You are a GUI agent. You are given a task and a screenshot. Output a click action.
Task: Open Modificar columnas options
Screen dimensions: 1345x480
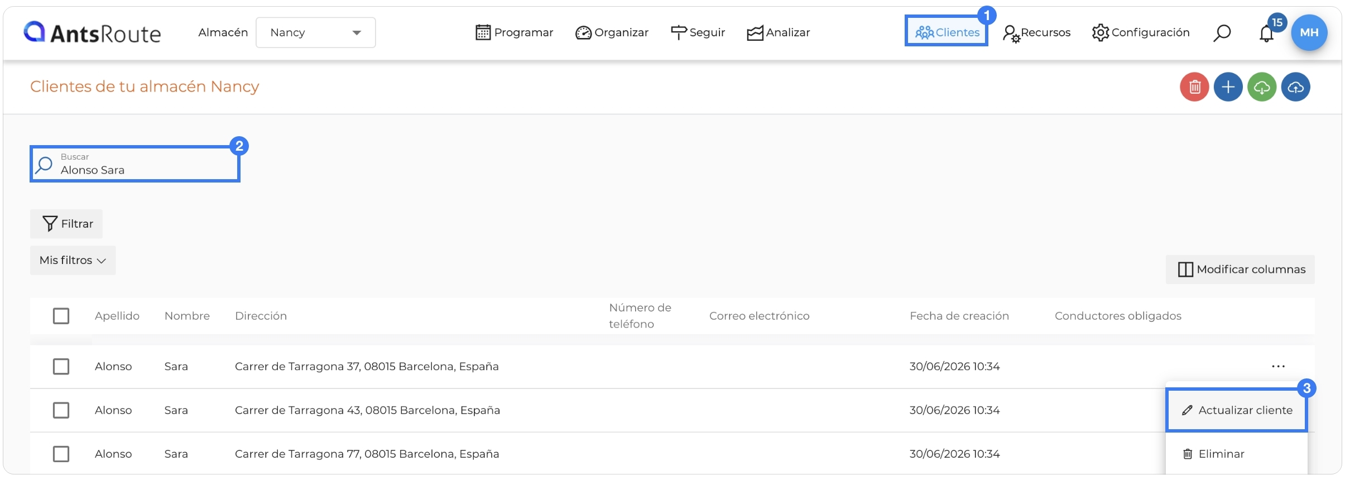click(1240, 270)
